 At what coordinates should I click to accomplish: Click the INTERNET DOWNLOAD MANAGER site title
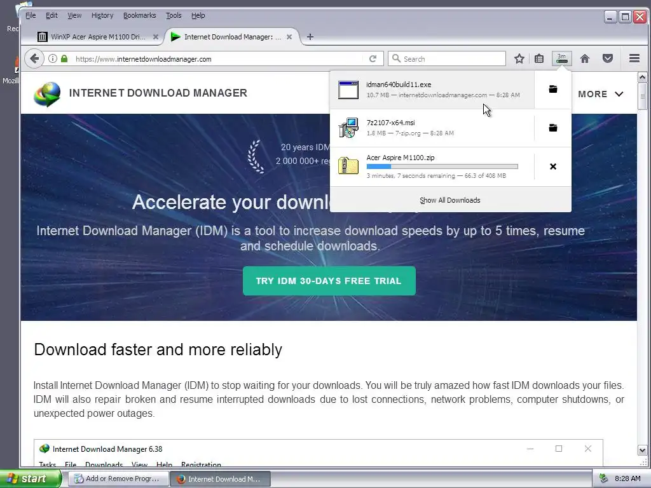[x=158, y=93]
